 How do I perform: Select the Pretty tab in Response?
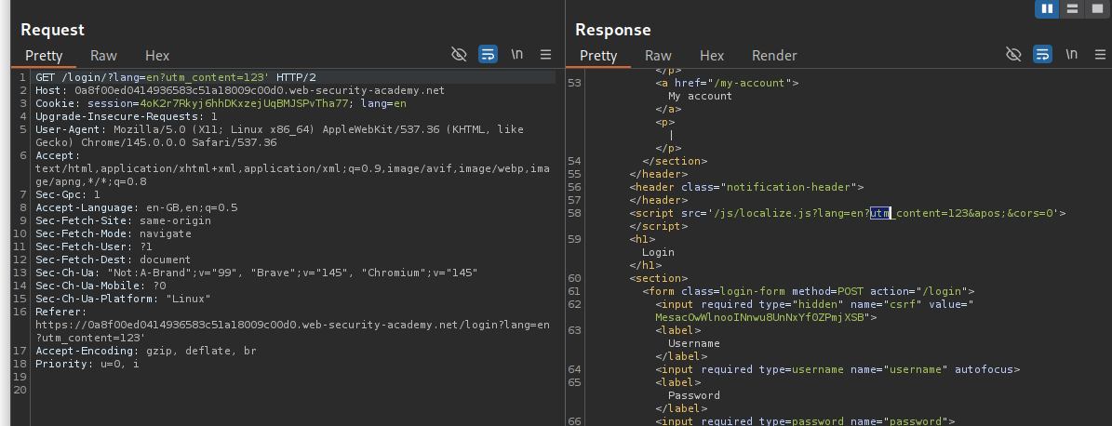pyautogui.click(x=598, y=56)
